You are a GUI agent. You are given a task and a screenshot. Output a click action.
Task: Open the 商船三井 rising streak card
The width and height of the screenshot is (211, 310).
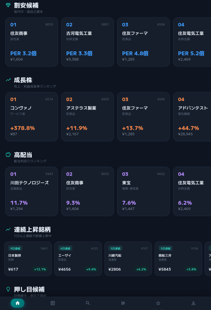178,259
